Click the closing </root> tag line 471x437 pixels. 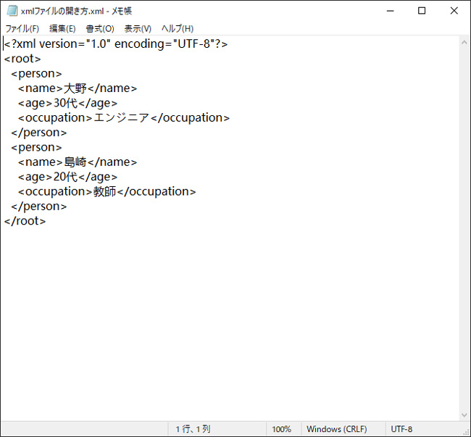pyautogui.click(x=25, y=221)
